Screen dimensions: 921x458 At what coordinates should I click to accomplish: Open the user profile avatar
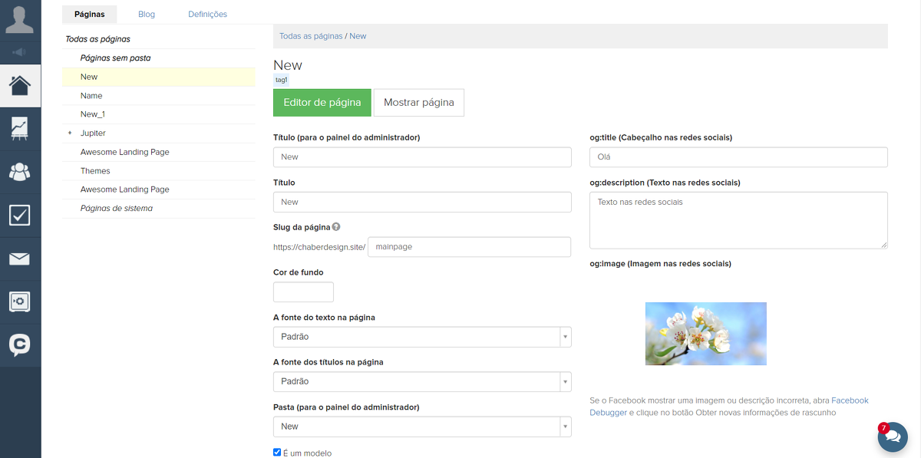pyautogui.click(x=20, y=19)
